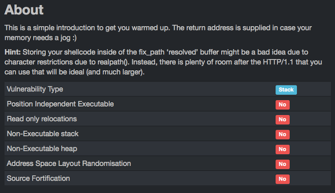The height and width of the screenshot is (193, 335).
Task: Click the No badge for Source Fortification
Action: coord(282,179)
